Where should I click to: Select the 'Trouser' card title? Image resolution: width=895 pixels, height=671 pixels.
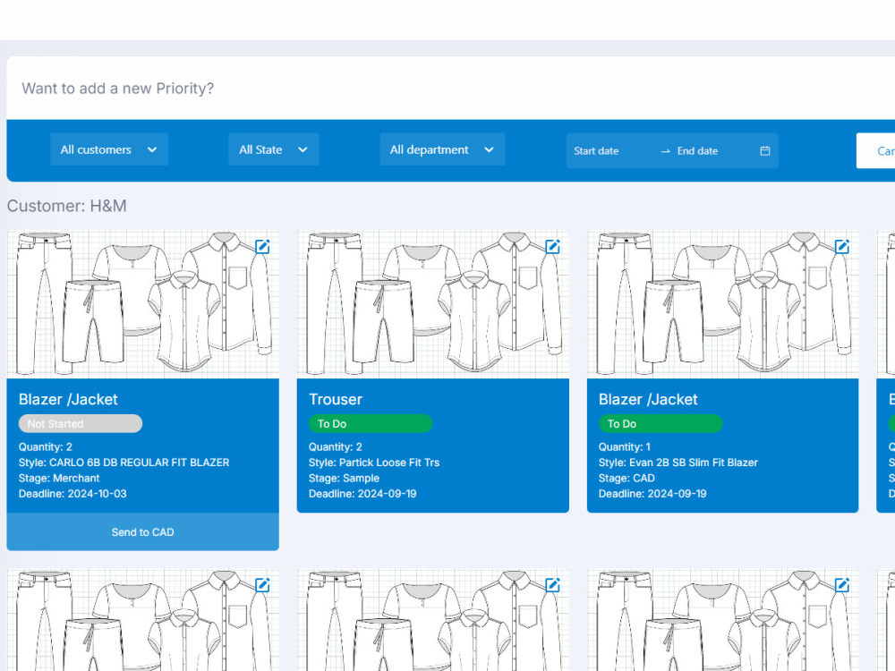coord(336,399)
